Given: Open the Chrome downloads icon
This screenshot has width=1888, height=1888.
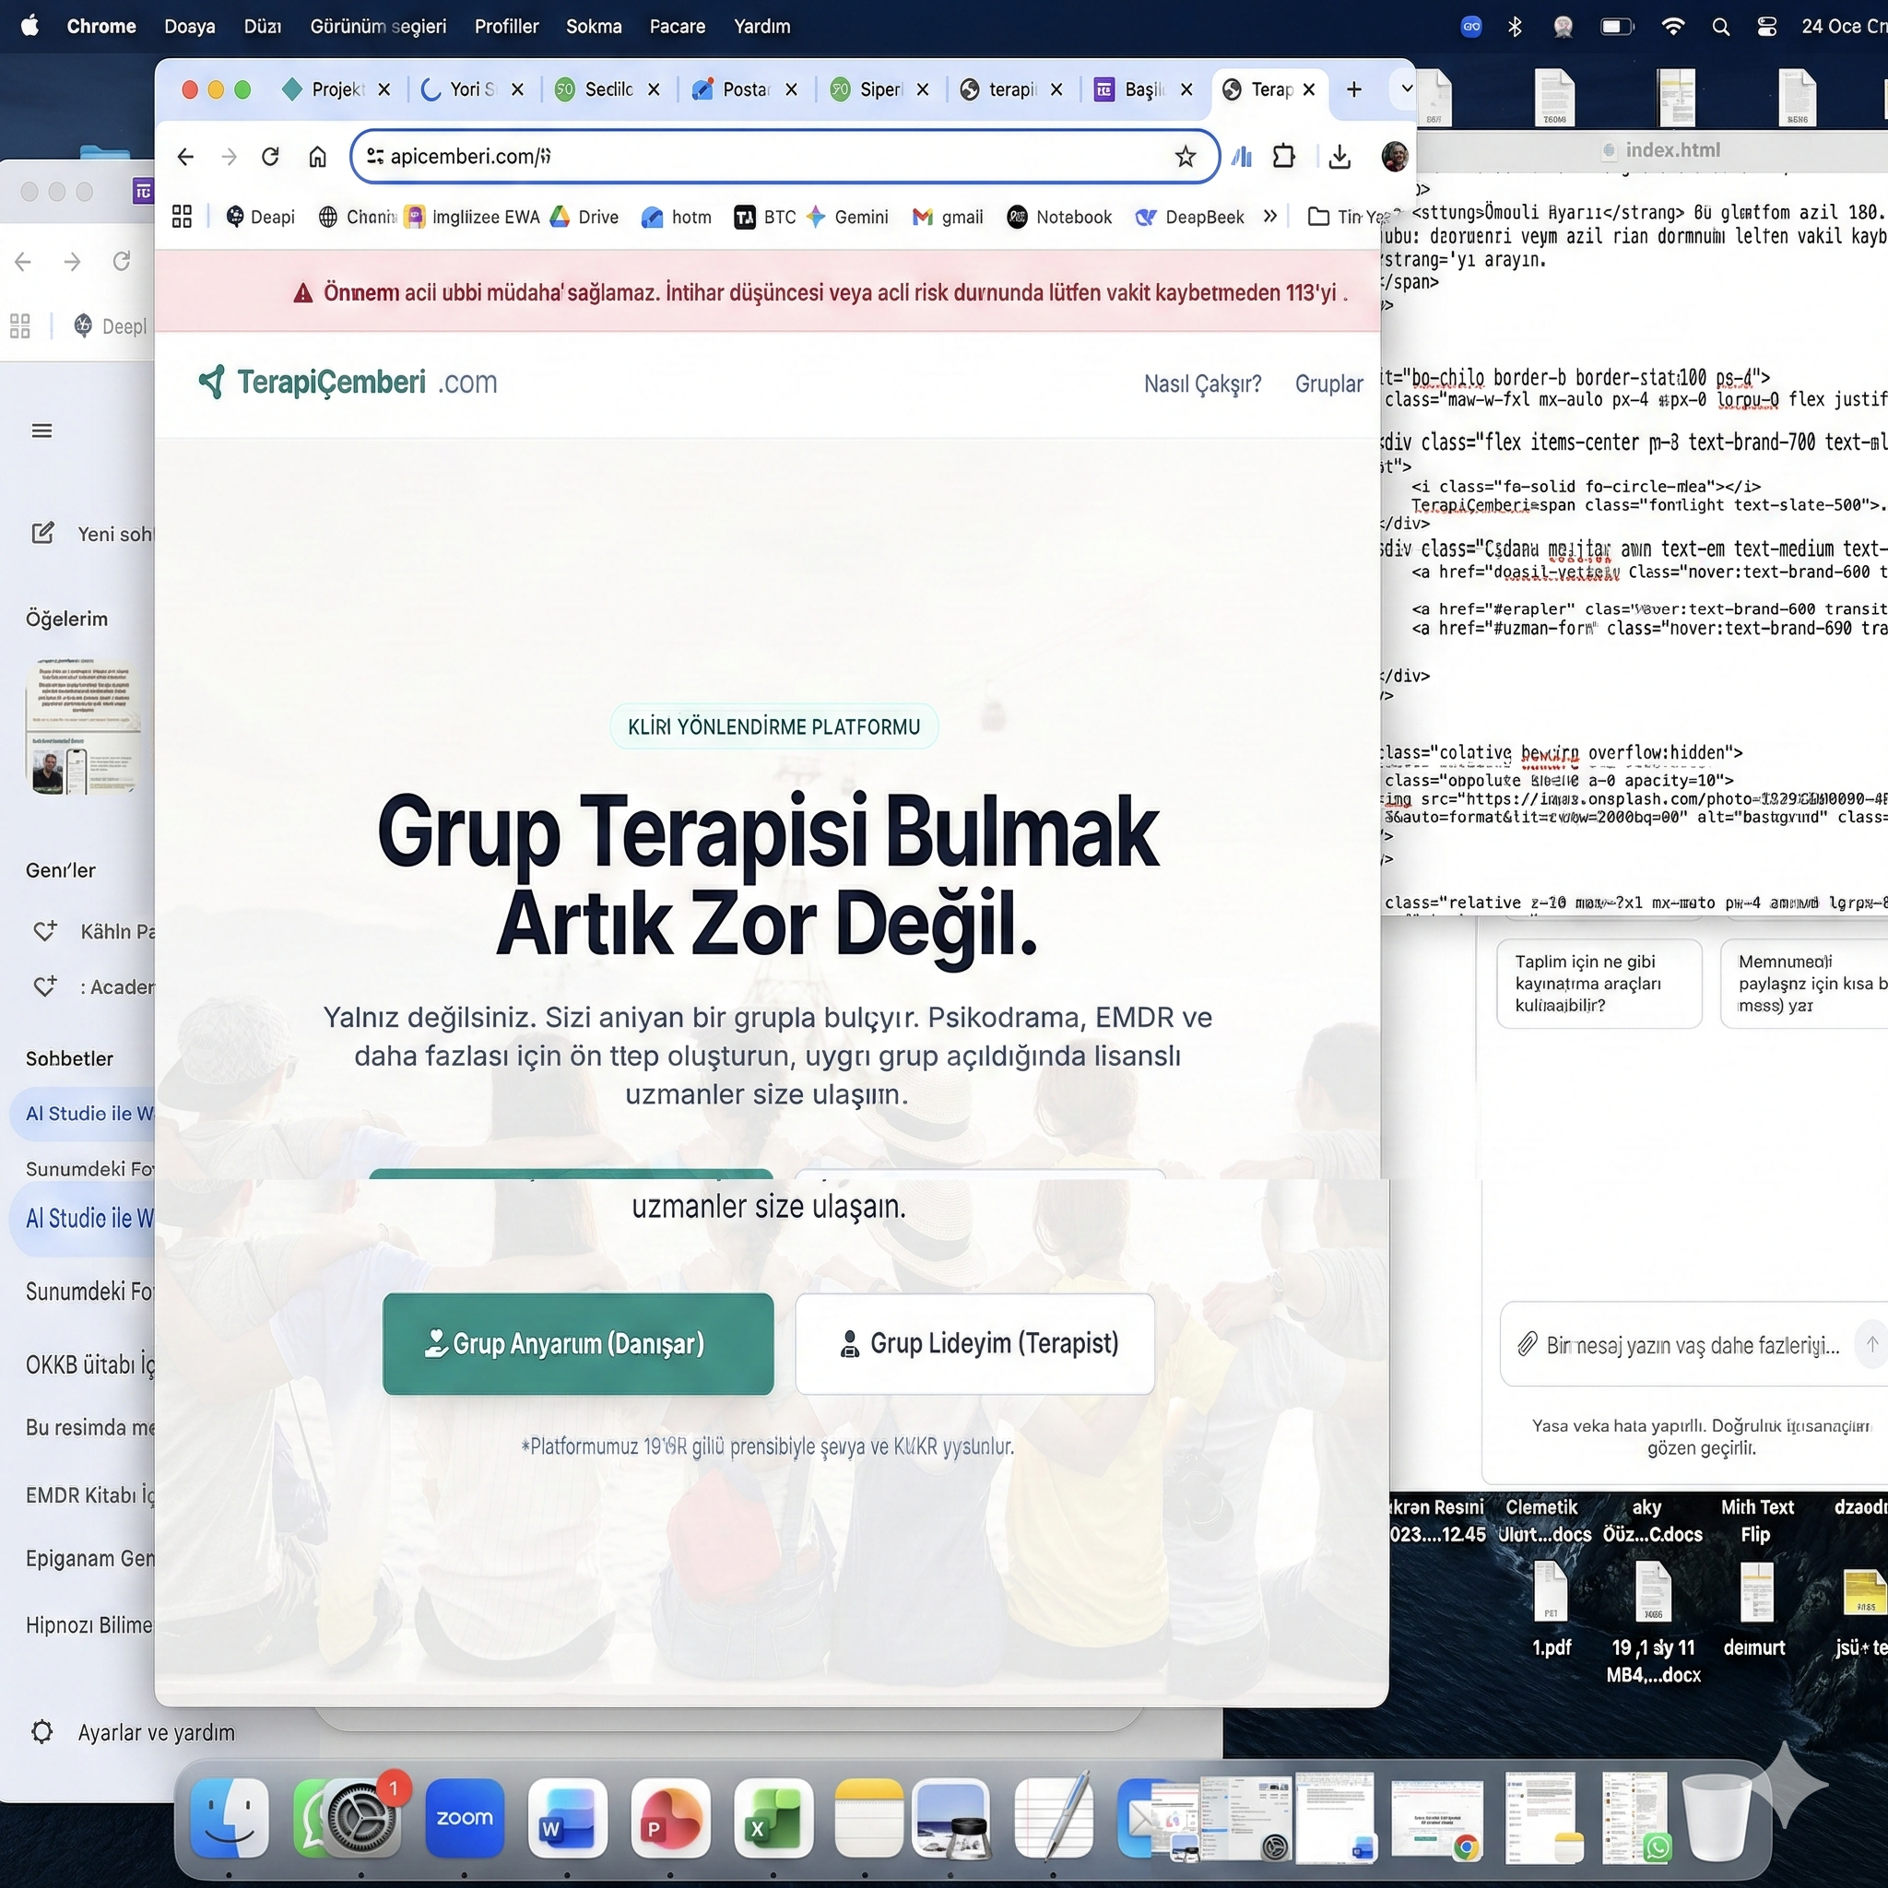Looking at the screenshot, I should point(1339,157).
